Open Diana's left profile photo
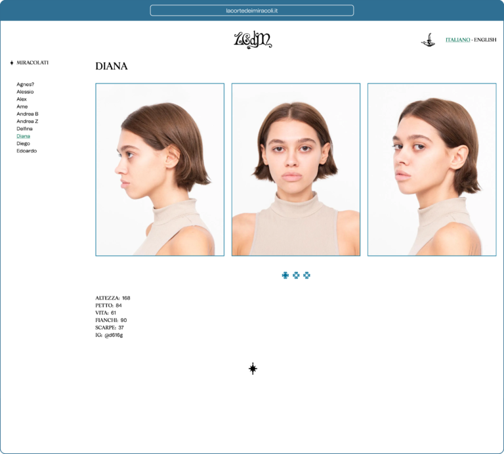Screen dimensions: 504x454 click(159, 170)
